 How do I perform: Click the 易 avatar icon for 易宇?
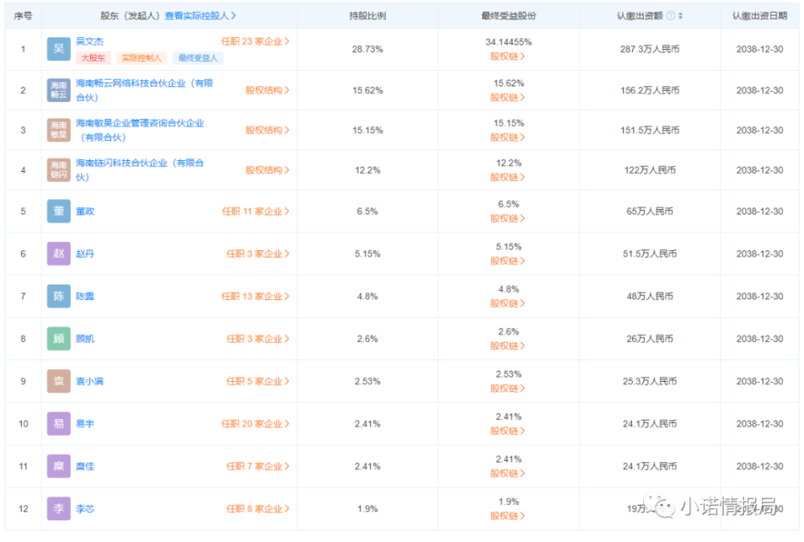coord(59,424)
